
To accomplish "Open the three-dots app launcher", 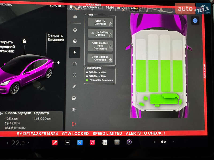I will coord(67,143).
